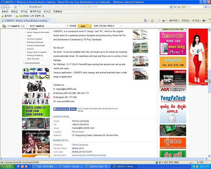Switch to the CANOFIX browser tab
Image resolution: width=211 pixels, height=169 pixels.
pyautogui.click(x=26, y=21)
